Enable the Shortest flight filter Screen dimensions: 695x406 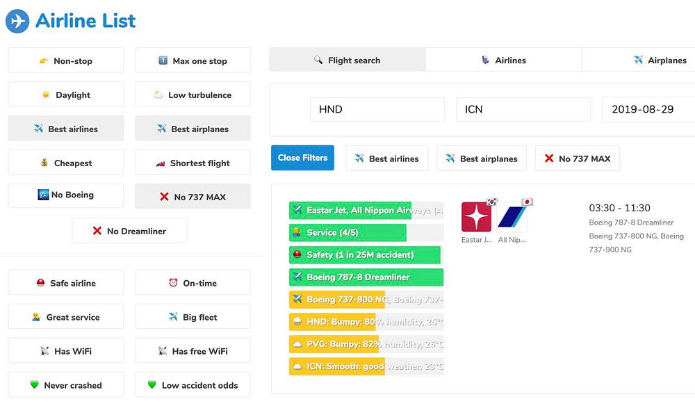tap(193, 163)
